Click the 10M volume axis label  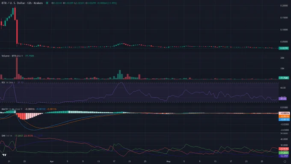282,69
